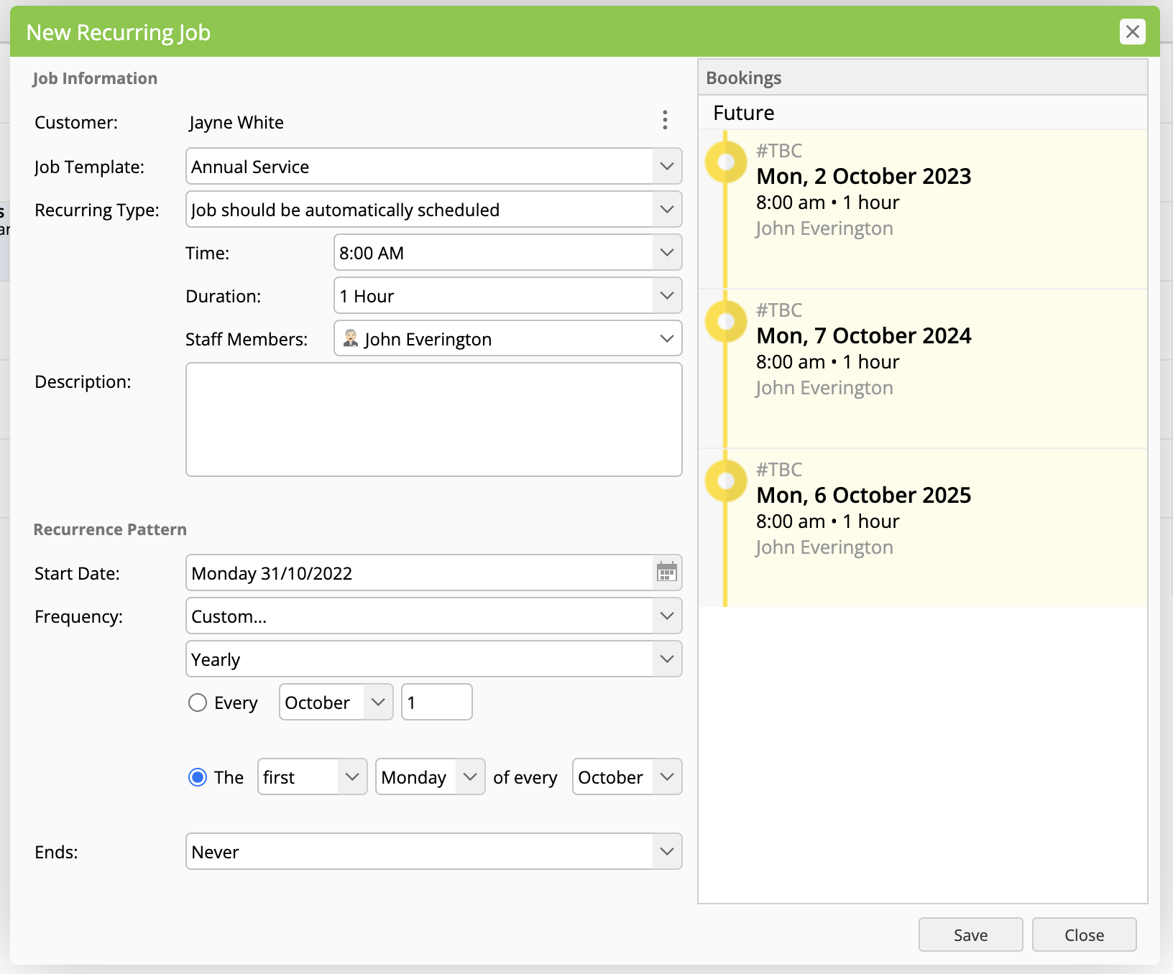The image size is (1173, 974).
Task: Select 'The first Monday' radio option
Action: [198, 777]
